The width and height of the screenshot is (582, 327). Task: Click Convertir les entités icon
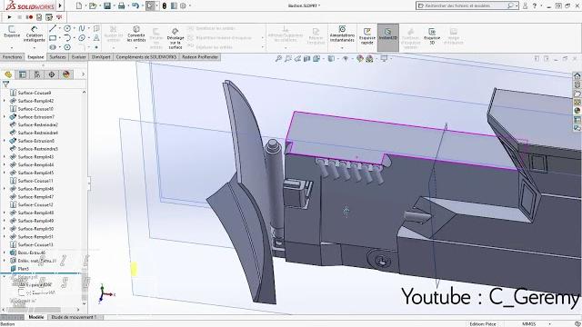point(136,34)
